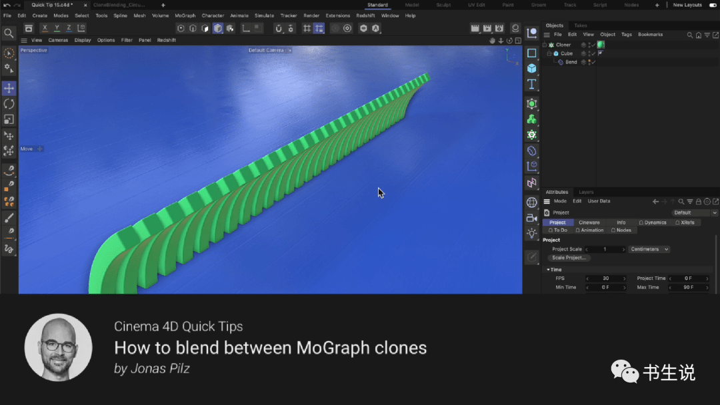Toggle the Bend visibility dots
The image size is (720, 405).
click(589, 63)
